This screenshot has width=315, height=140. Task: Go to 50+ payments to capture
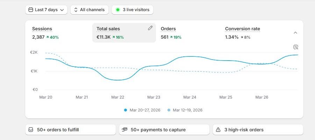164,130
